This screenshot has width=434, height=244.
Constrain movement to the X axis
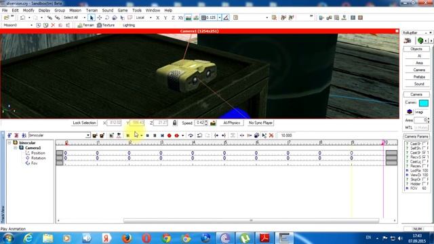coord(157,18)
